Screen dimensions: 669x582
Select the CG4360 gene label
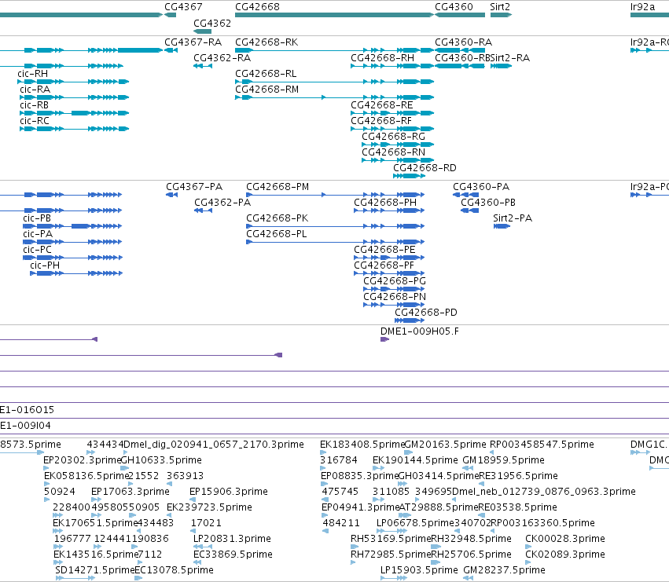[x=454, y=7]
